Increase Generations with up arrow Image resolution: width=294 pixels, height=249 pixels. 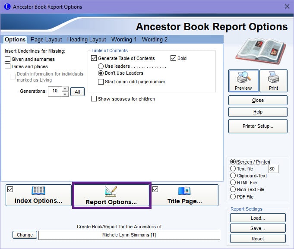(65, 89)
